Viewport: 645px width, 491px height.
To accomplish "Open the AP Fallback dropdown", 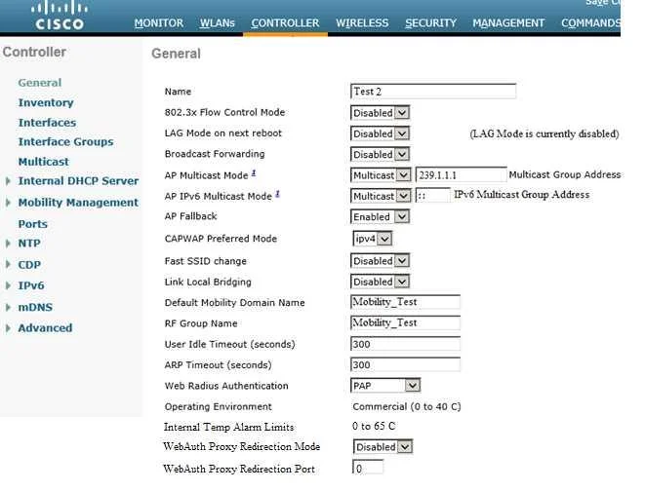I will [380, 216].
